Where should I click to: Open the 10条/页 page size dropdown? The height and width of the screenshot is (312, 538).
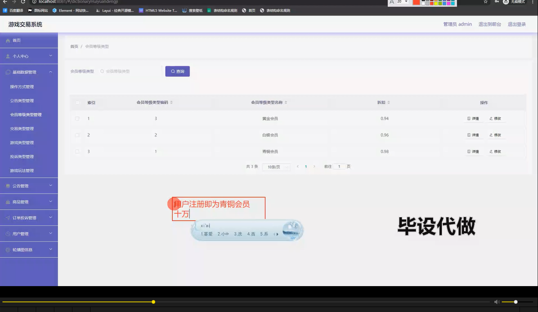(x=276, y=167)
